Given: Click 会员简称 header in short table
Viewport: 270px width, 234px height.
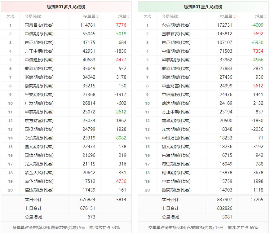Looking at the screenshot, I should (x=170, y=16).
